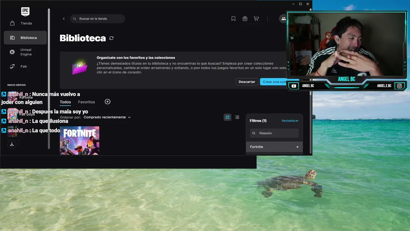Viewport: 410px width, 231px height.
Task: Add a new collection with the plus icon
Action: (x=108, y=102)
